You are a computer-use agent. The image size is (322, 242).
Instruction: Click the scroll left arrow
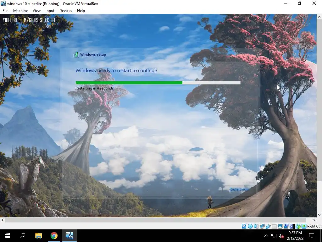coord(3,220)
